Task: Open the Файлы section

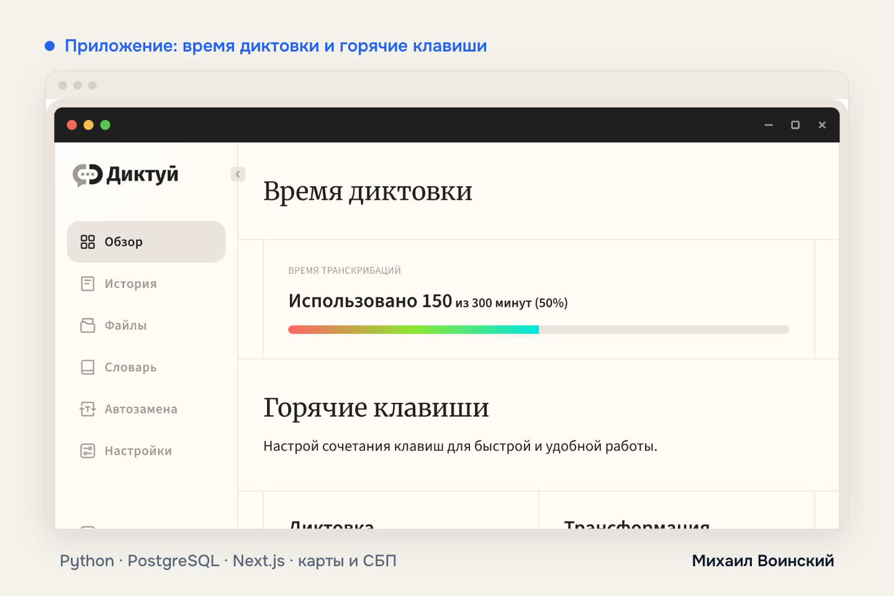Action: [146, 325]
